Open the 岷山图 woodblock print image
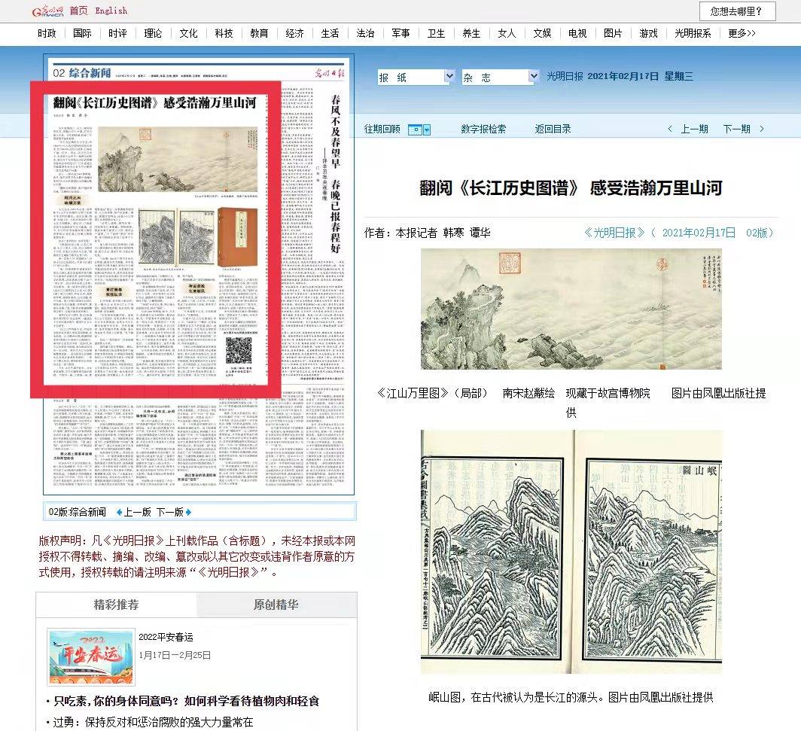The width and height of the screenshot is (801, 731). (571, 552)
